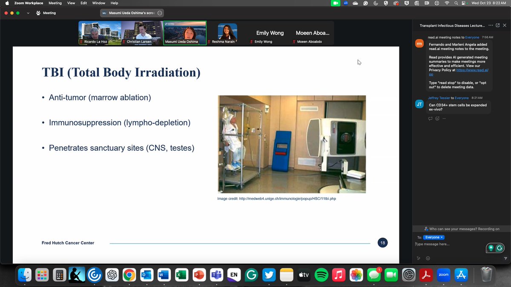Open Adobe Acrobat from the Dock

coord(426,275)
